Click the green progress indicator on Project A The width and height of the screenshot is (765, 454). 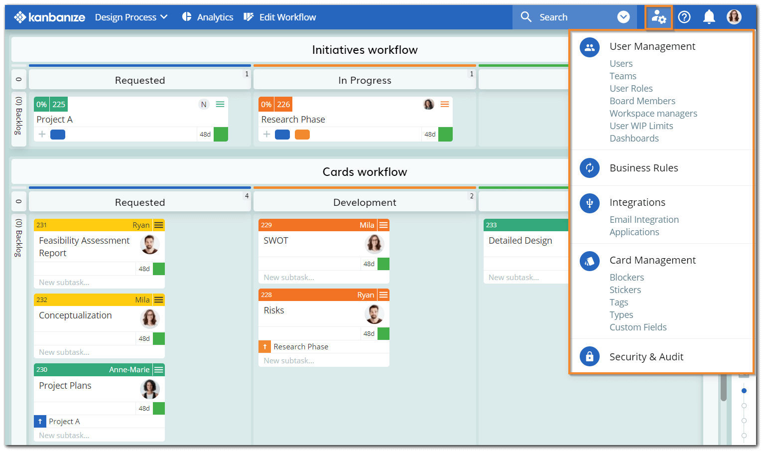coord(221,134)
